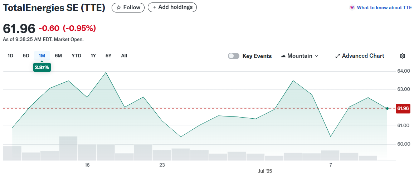414x176 pixels.
Task: Click the red 61.96 price label on axis
Action: (403, 108)
